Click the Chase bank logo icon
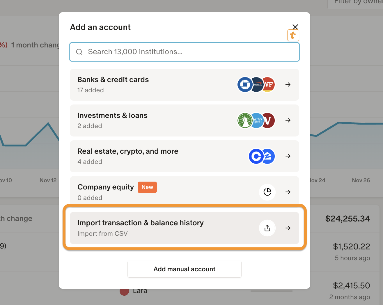Screen dimensions: 383x305 [x=245, y=85]
